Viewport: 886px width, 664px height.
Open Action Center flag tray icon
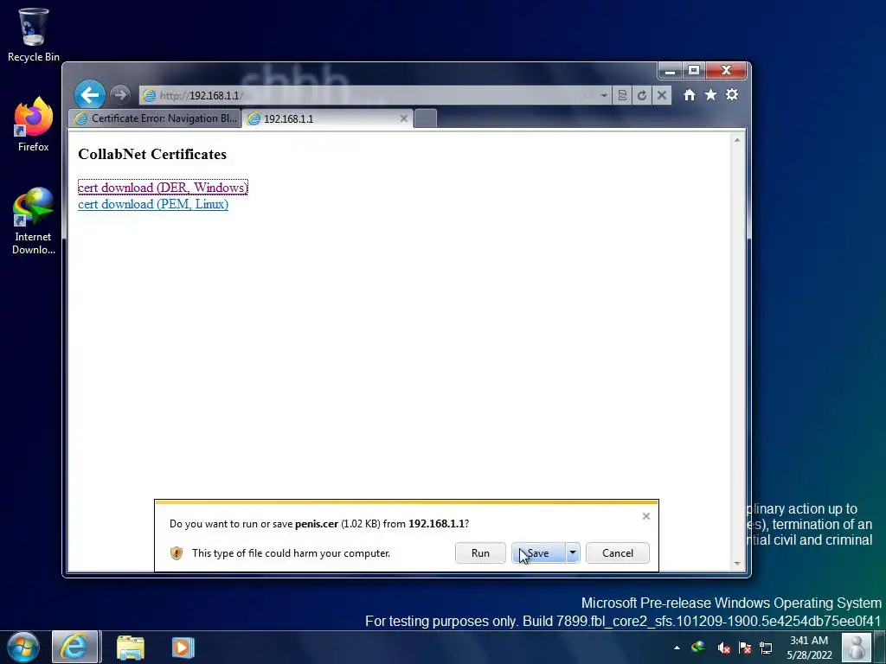pyautogui.click(x=745, y=648)
